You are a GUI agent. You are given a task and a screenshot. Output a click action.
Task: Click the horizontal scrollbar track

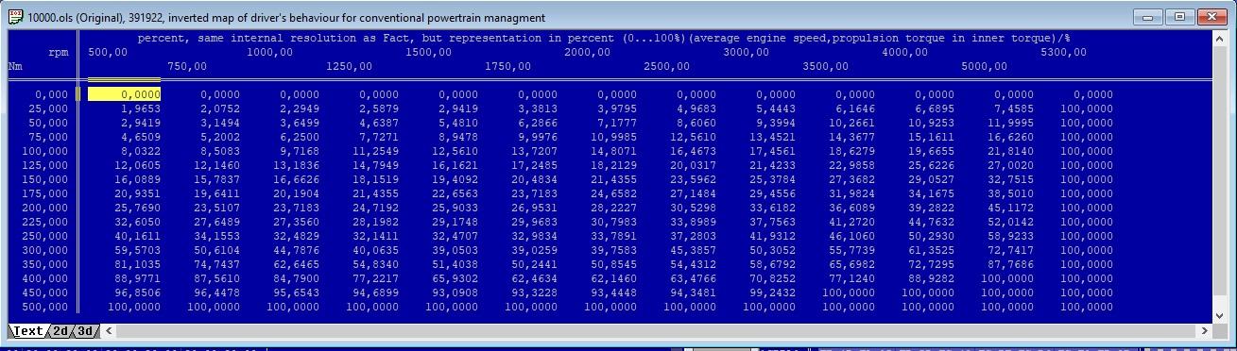(x=657, y=331)
